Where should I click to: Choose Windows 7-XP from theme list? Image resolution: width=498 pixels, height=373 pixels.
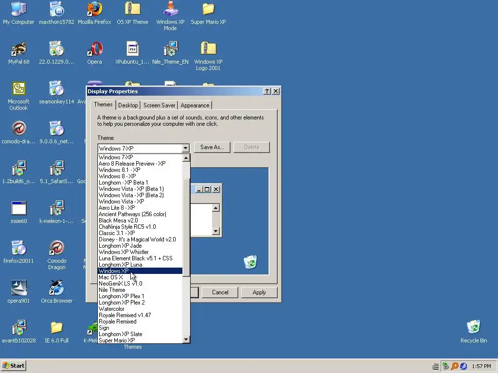pos(140,157)
